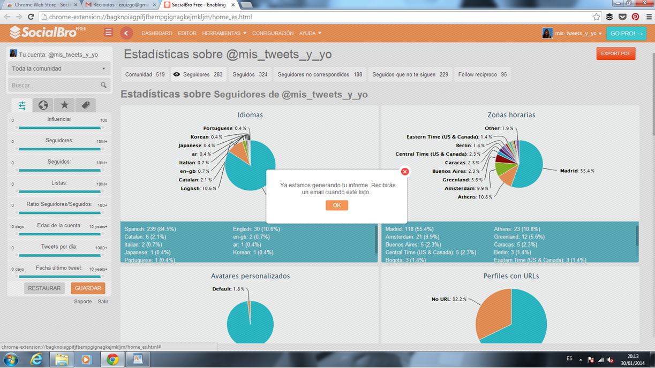The height and width of the screenshot is (368, 655).
Task: Select the globe filter tab icon
Action: [43, 105]
